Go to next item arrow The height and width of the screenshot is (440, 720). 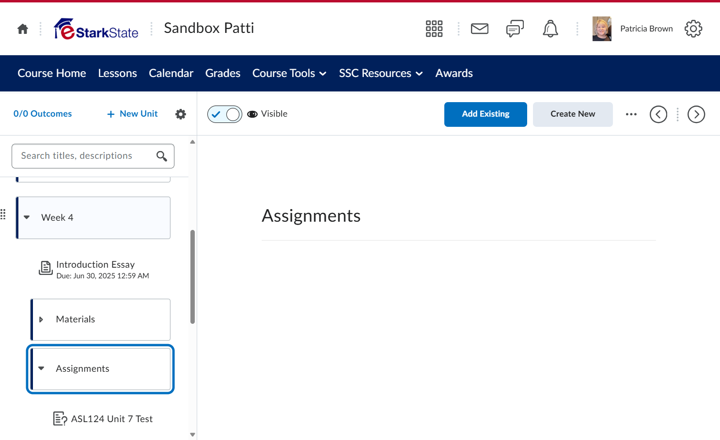pos(696,114)
